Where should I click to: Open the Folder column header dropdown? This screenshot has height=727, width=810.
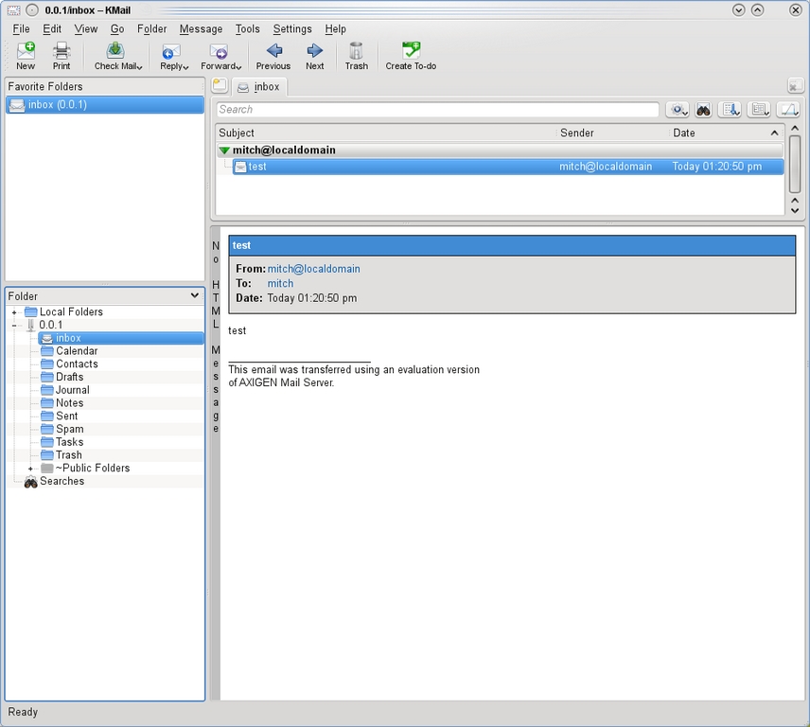click(x=195, y=296)
